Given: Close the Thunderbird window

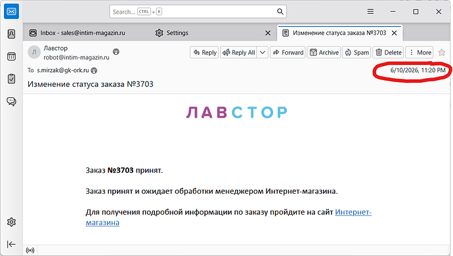Looking at the screenshot, I should (439, 12).
